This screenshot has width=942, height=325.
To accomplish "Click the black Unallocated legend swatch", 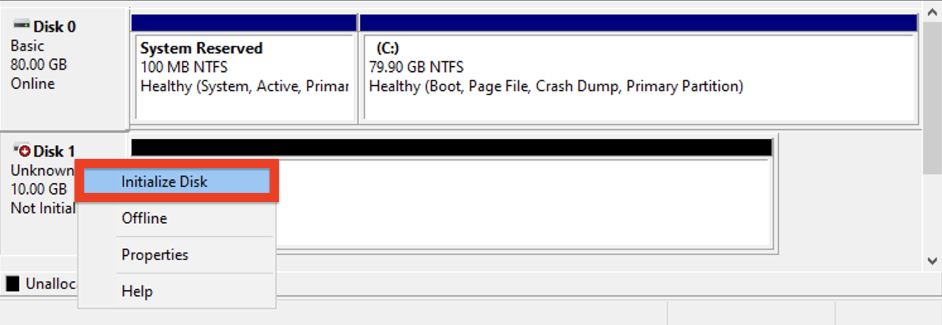I will (13, 284).
